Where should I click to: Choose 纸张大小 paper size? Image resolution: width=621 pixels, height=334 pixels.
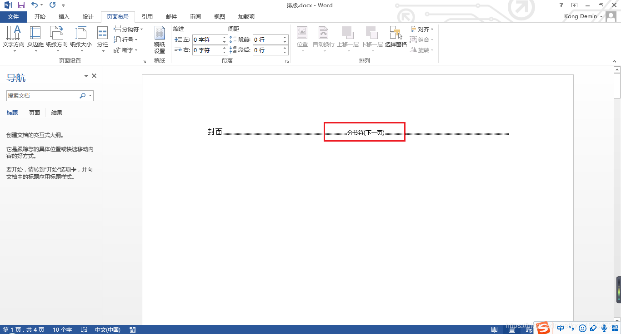click(x=81, y=39)
